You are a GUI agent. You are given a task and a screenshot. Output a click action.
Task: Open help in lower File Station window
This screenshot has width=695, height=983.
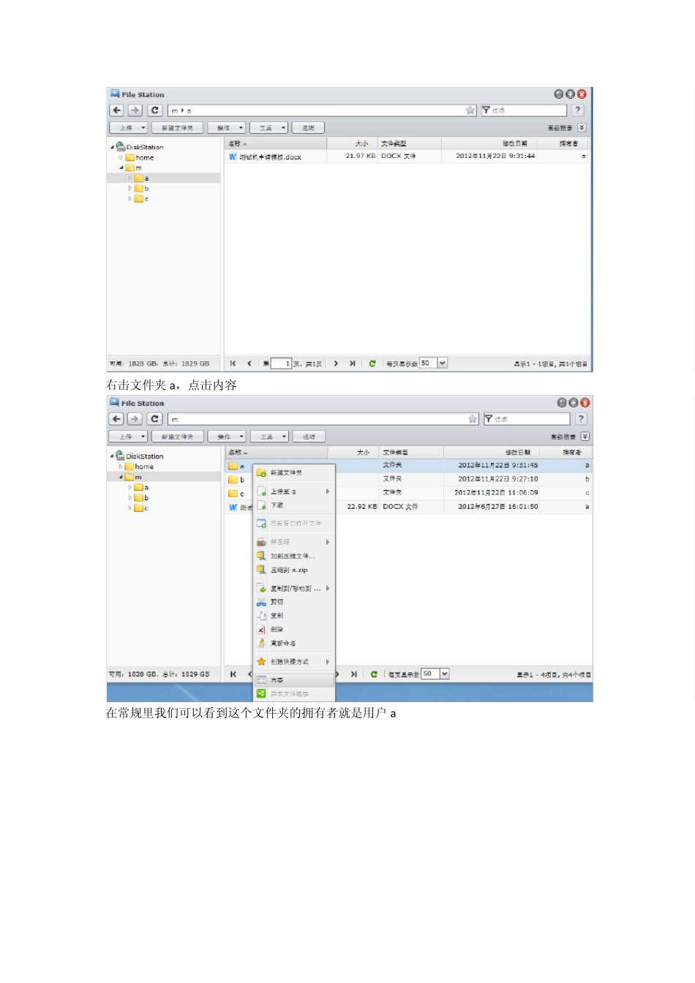[x=581, y=419]
